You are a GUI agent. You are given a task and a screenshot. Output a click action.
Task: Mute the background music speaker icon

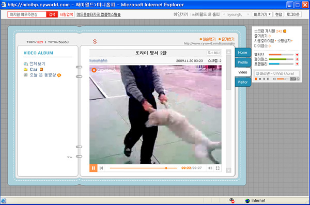(274, 79)
